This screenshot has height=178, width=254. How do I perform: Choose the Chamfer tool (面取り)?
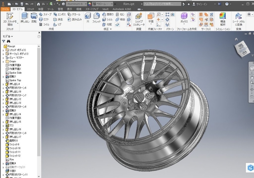tap(108, 14)
